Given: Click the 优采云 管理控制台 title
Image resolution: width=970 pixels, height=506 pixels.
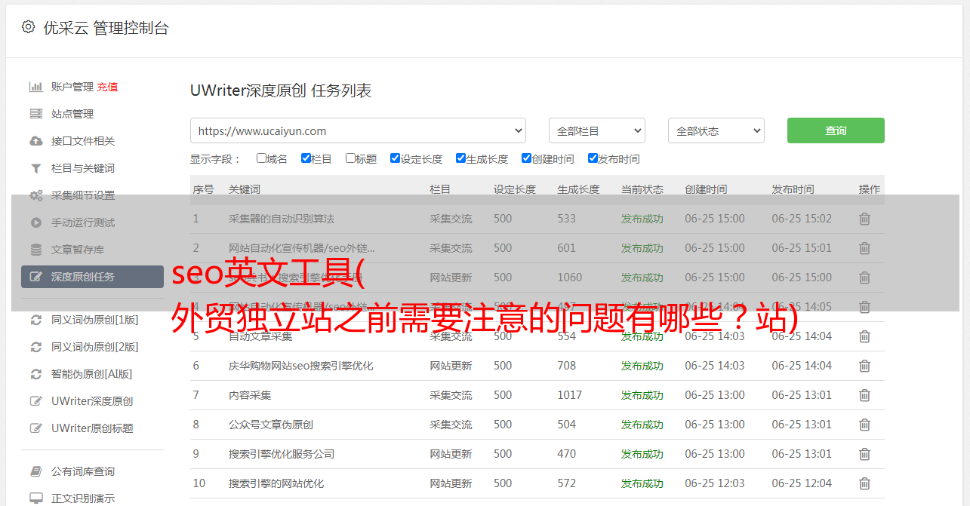Looking at the screenshot, I should pyautogui.click(x=106, y=28).
